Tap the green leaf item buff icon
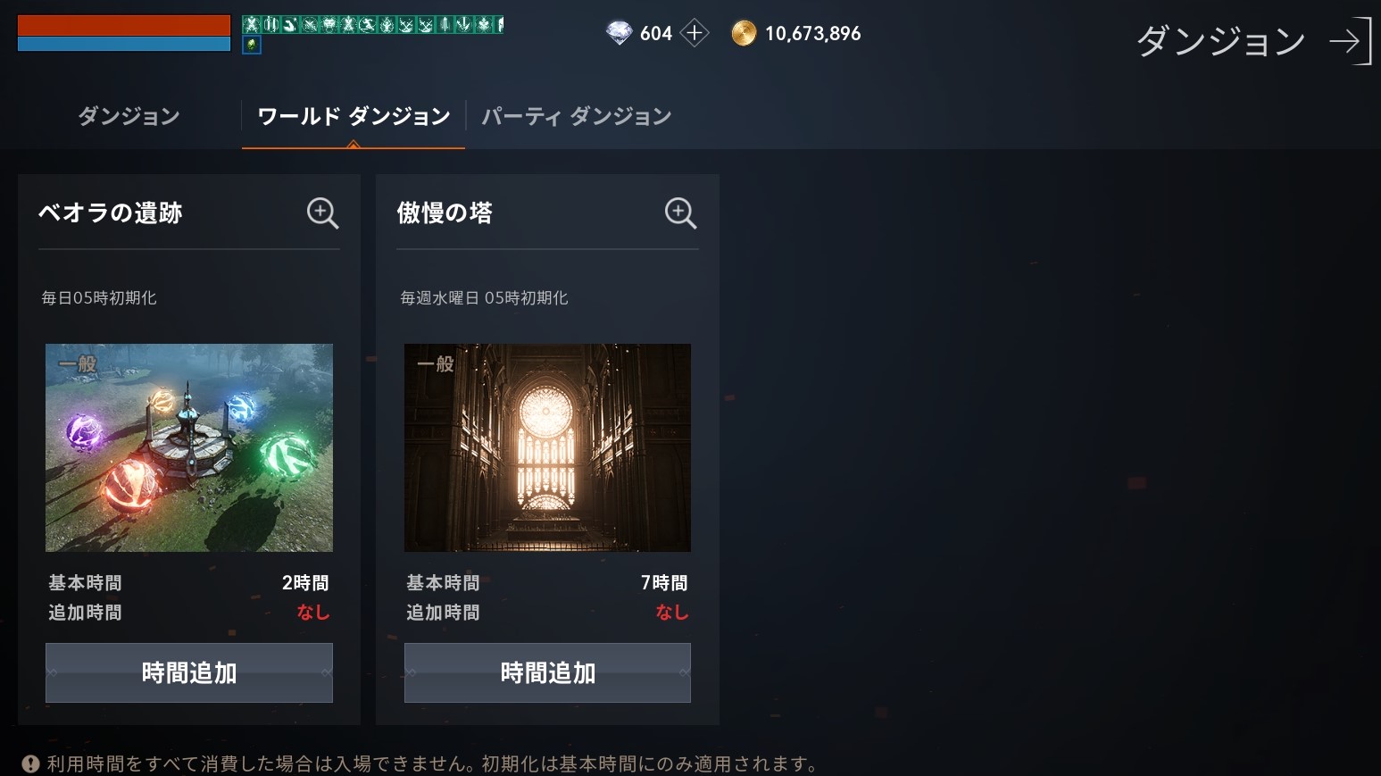 tap(252, 44)
